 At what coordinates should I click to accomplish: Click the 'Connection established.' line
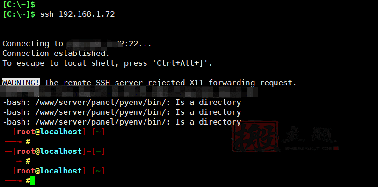pos(56,53)
